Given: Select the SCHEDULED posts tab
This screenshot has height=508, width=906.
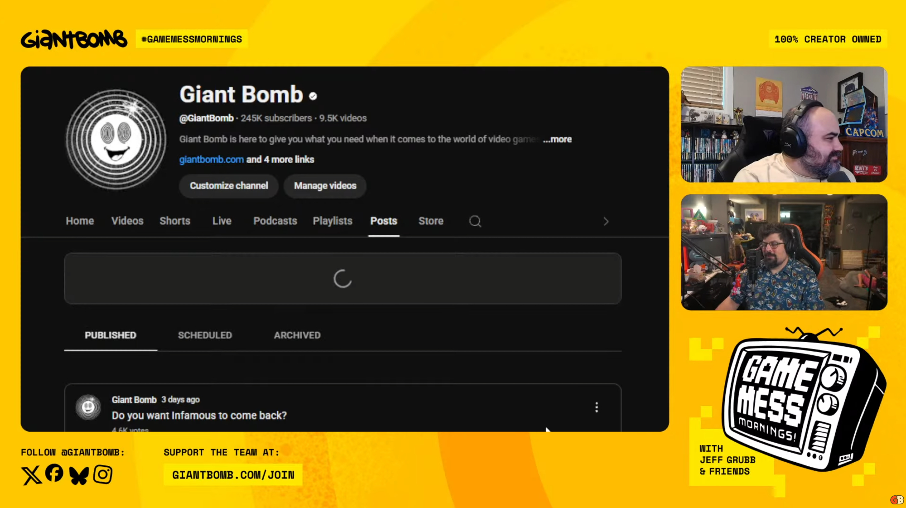Looking at the screenshot, I should tap(205, 335).
